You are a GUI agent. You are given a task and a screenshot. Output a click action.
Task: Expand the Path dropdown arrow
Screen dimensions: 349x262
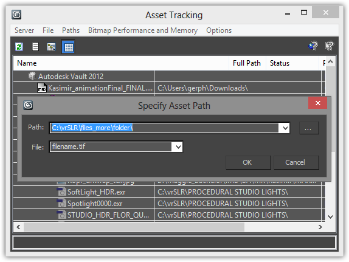point(285,128)
